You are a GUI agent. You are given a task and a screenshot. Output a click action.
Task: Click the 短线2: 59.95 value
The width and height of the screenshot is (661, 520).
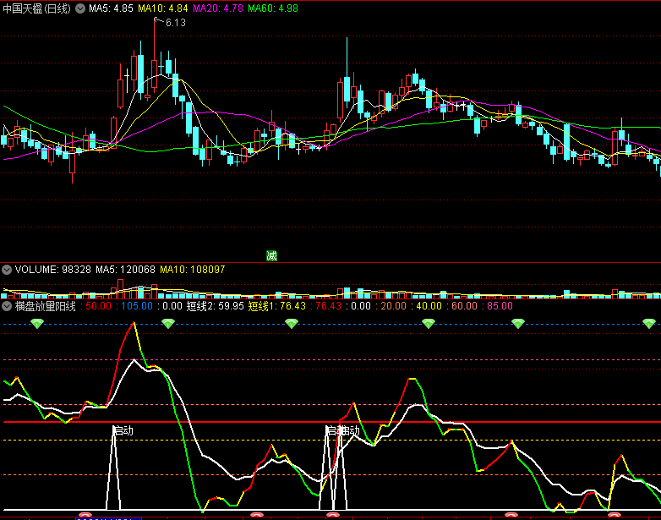tap(215, 306)
